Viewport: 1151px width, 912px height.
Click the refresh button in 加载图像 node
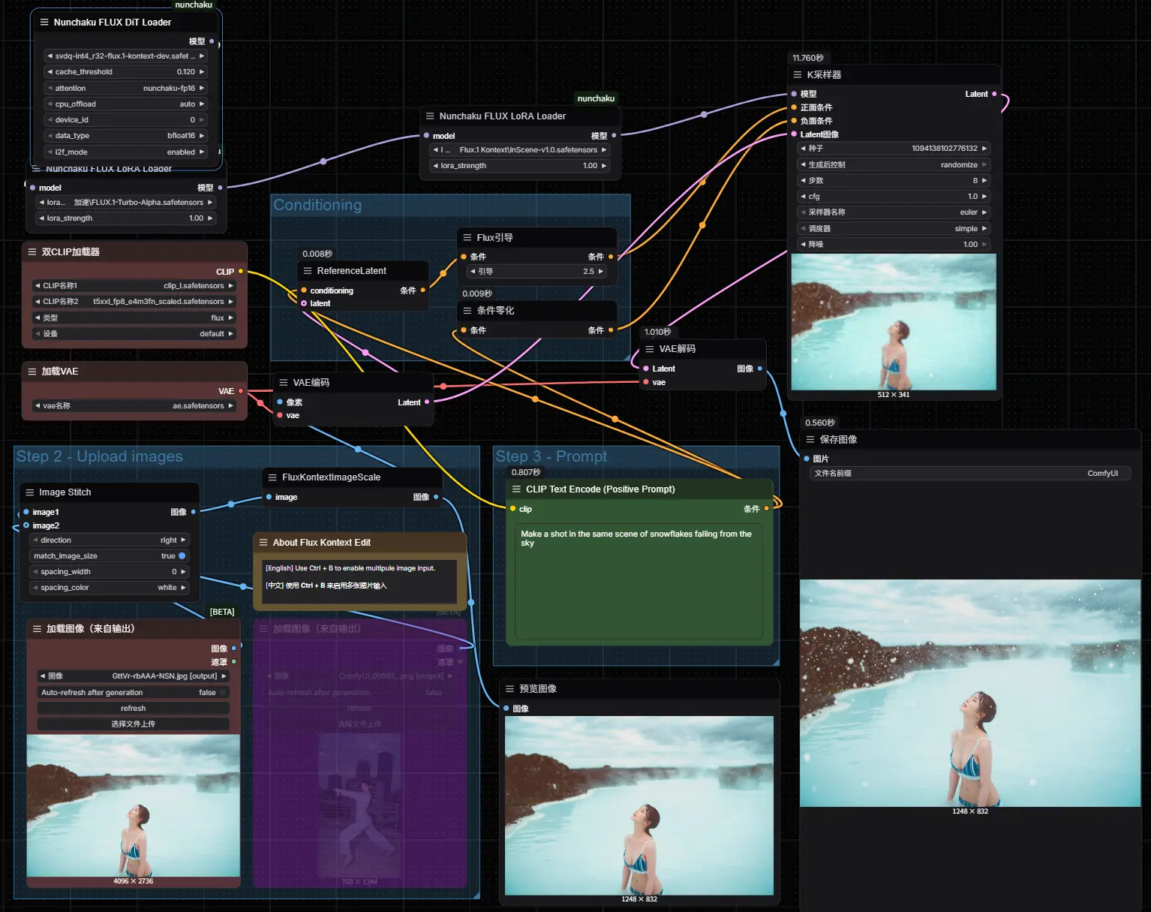click(133, 709)
